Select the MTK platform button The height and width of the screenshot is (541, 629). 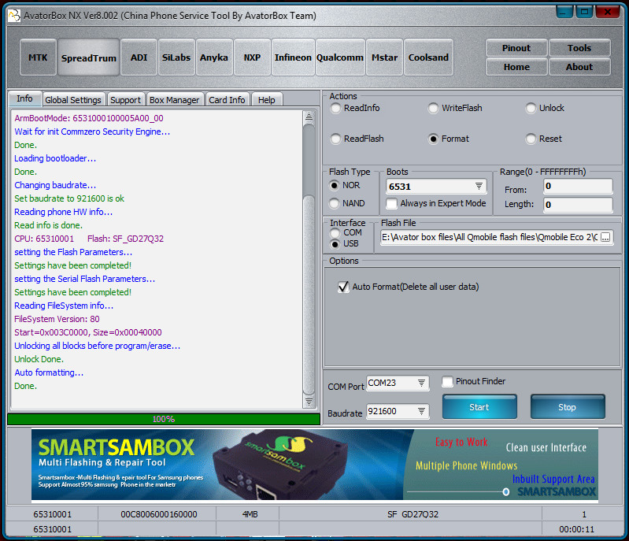pyautogui.click(x=38, y=57)
